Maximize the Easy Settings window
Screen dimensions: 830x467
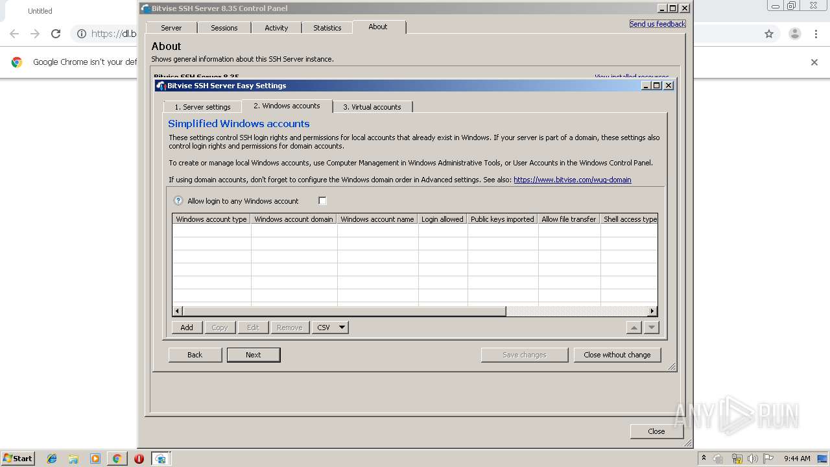pos(657,86)
